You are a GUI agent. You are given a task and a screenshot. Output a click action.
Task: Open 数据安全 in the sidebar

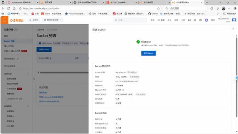tap(10, 121)
